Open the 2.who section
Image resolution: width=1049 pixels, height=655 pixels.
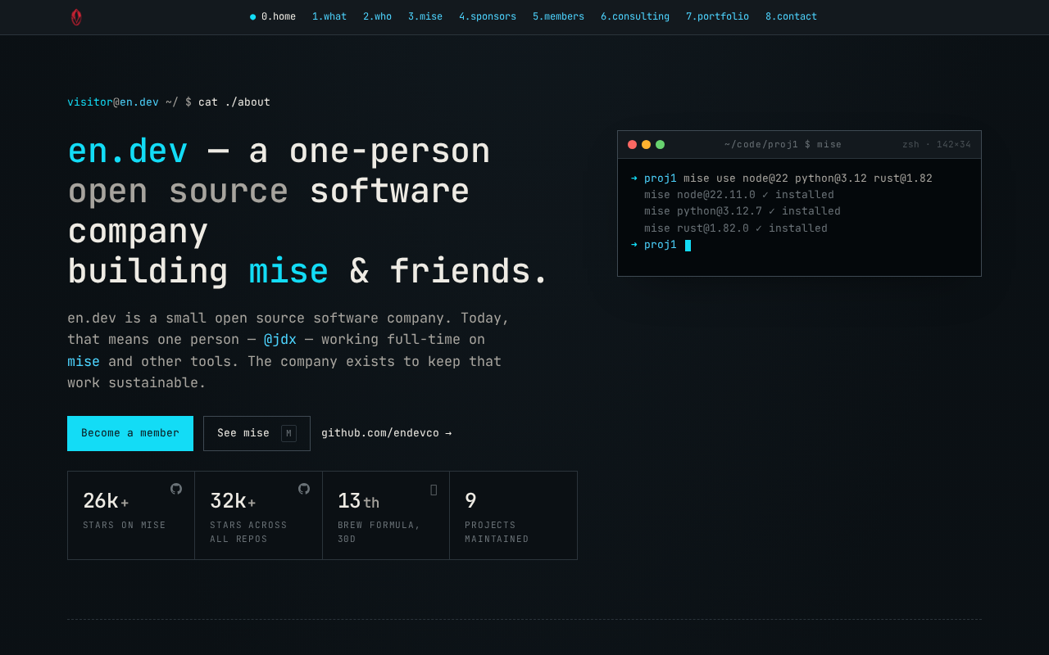tap(377, 16)
